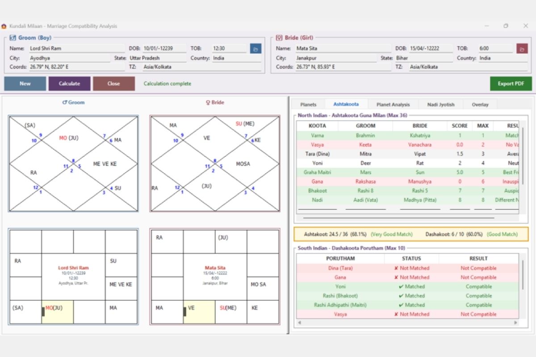The height and width of the screenshot is (357, 536).
Task: Click the Bride female symbol header icon
Action: point(208,103)
